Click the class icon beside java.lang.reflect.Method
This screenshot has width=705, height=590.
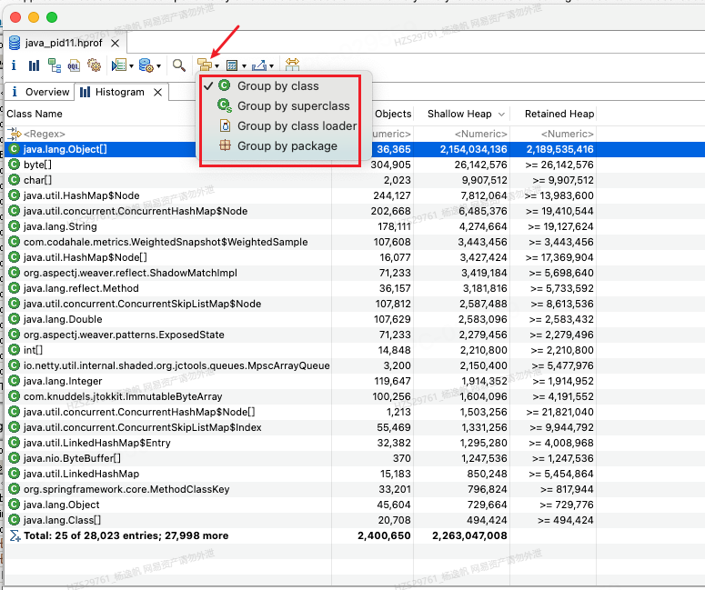15,288
